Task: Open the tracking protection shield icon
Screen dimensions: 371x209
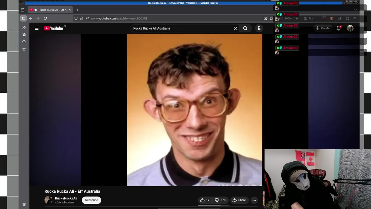Action: [76, 18]
